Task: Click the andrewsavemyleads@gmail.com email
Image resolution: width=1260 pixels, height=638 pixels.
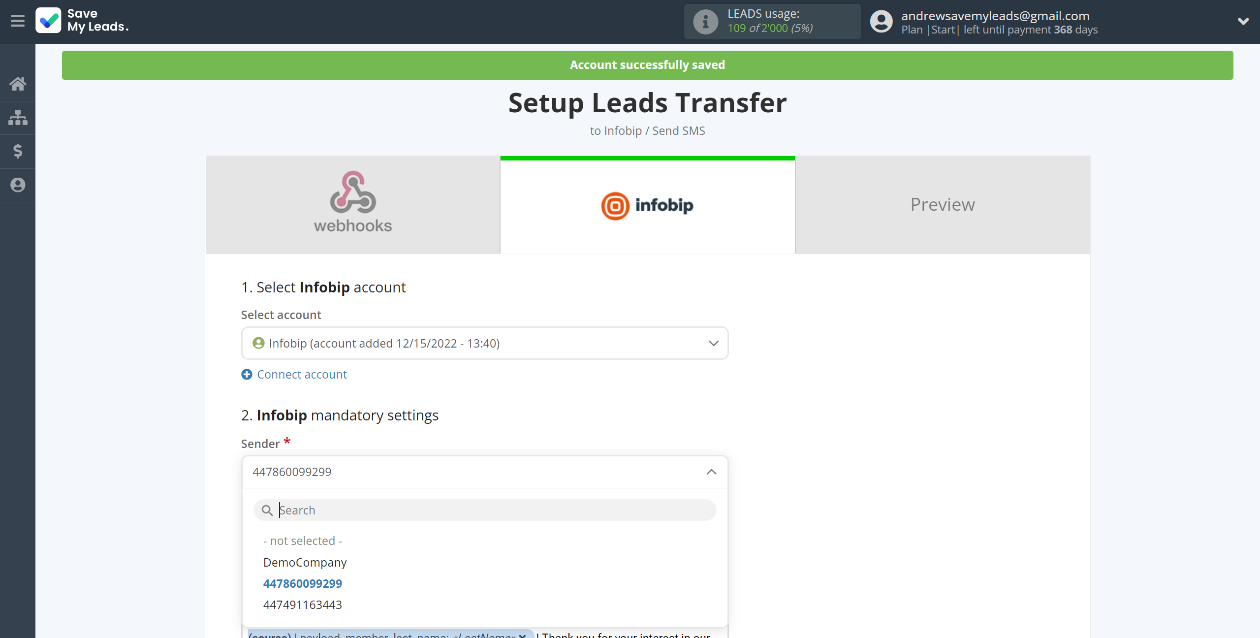Action: pos(995,15)
